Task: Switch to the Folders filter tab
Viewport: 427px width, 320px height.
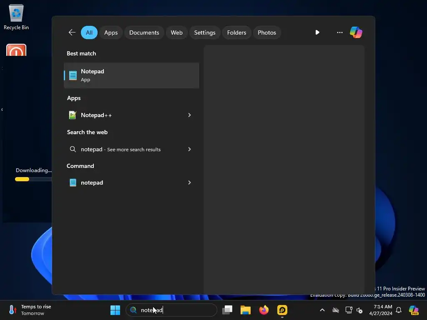Action: 237,32
